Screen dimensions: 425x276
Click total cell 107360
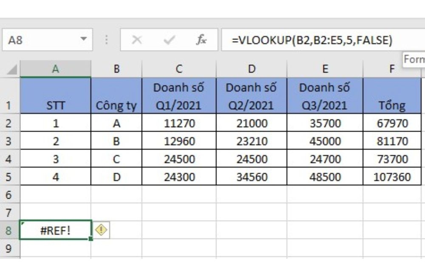point(392,177)
